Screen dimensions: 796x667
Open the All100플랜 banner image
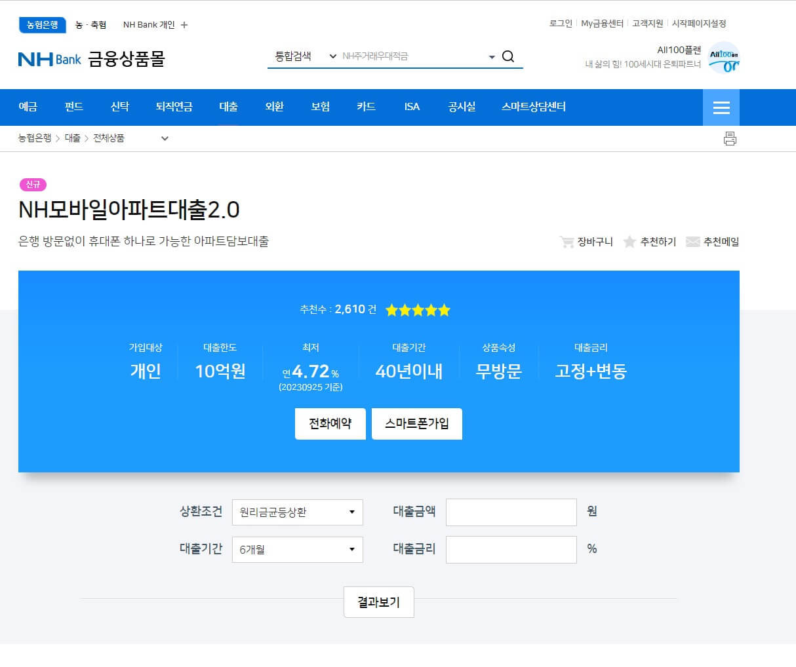tap(724, 58)
